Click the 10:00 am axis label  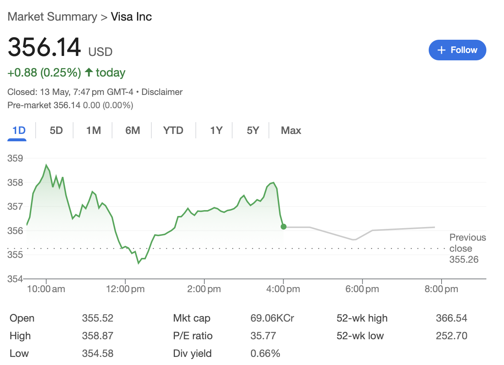(46, 289)
